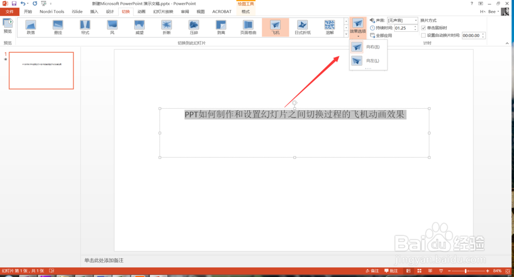Viewport: 514px width, 277px height.
Task: Click the 持续时间 duration input field
Action: [404, 28]
